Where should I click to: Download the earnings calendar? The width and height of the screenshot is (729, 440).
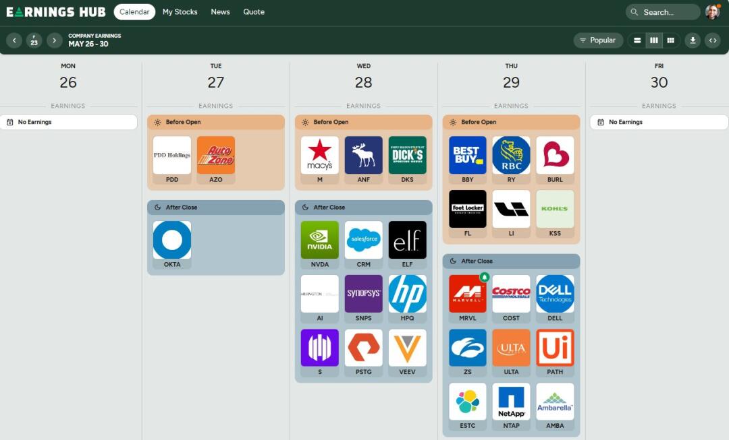click(x=693, y=40)
